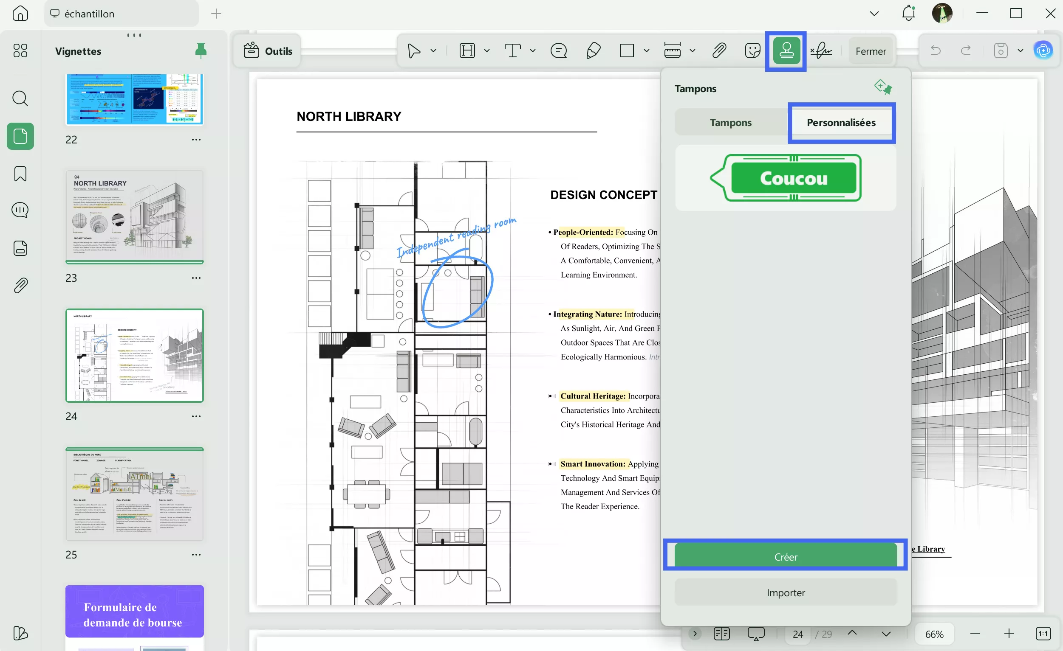Click the Importer button
Viewport: 1063px width, 651px height.
point(785,592)
